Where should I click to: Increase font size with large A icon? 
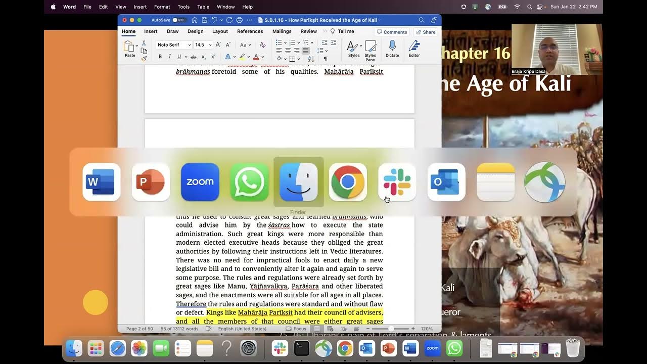tap(218, 44)
